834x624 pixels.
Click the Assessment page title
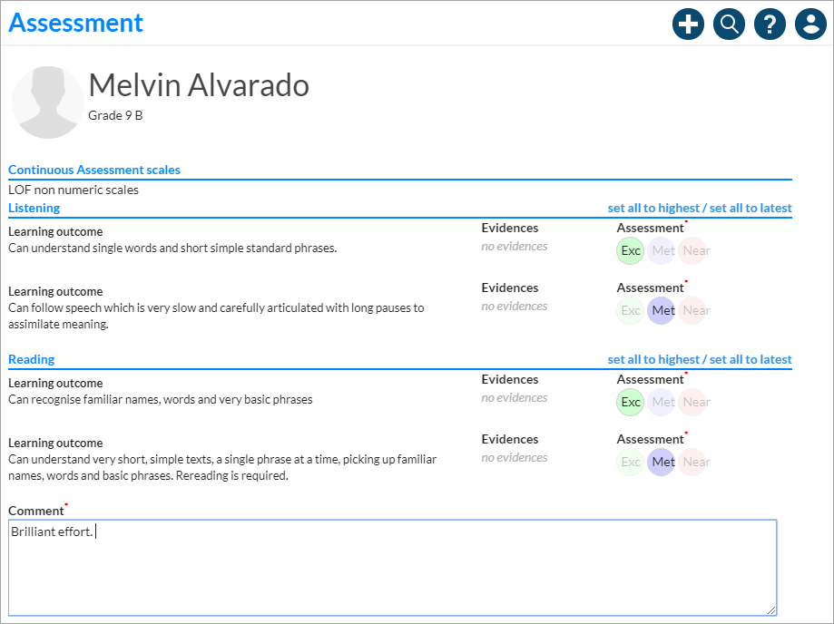(75, 23)
